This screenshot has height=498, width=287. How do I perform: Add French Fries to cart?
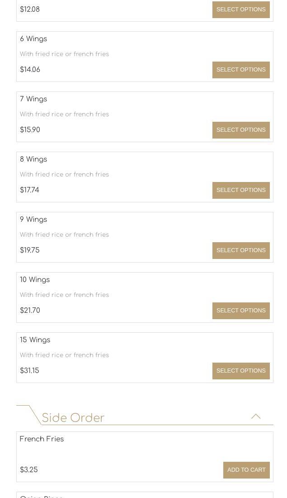(x=246, y=470)
